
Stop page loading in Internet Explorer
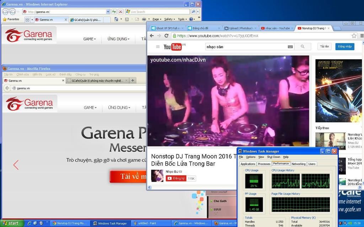click(x=120, y=12)
